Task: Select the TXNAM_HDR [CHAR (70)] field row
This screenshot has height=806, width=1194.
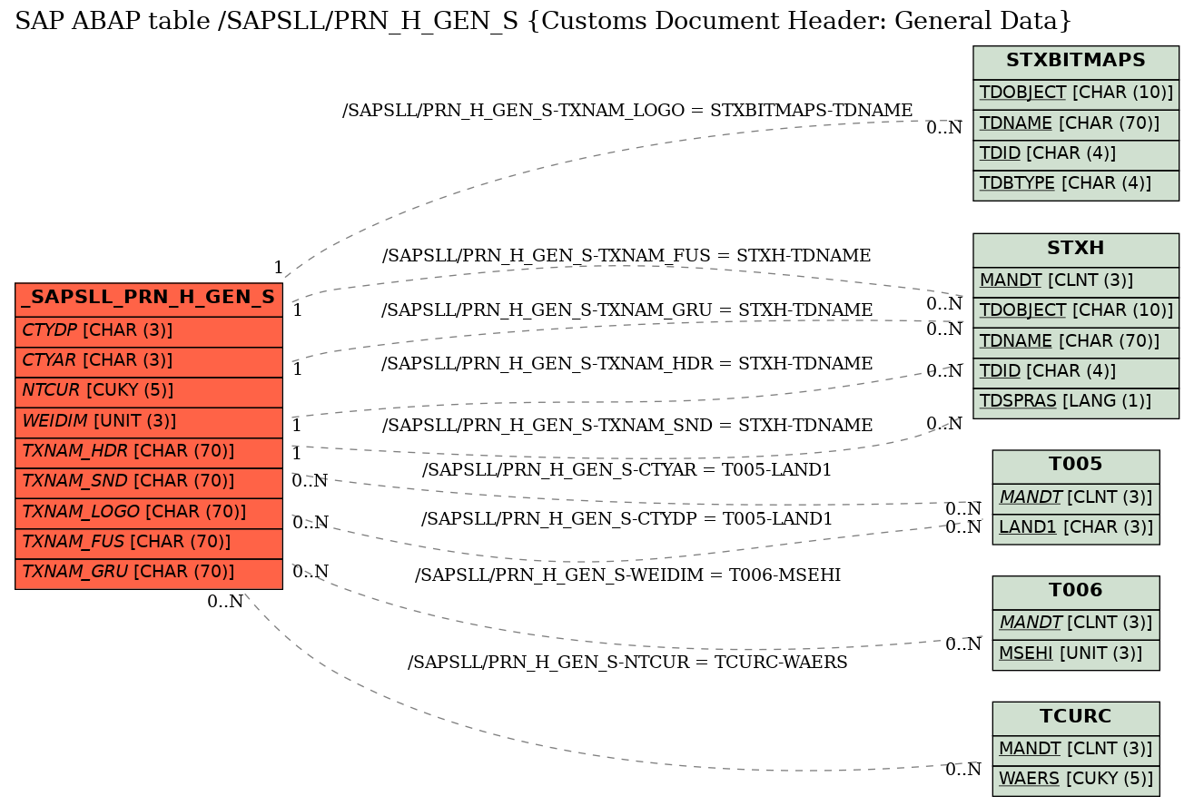Action: coord(149,452)
